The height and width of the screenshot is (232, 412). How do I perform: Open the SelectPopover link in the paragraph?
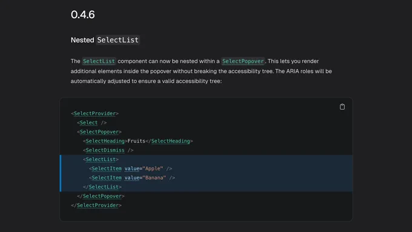click(243, 61)
